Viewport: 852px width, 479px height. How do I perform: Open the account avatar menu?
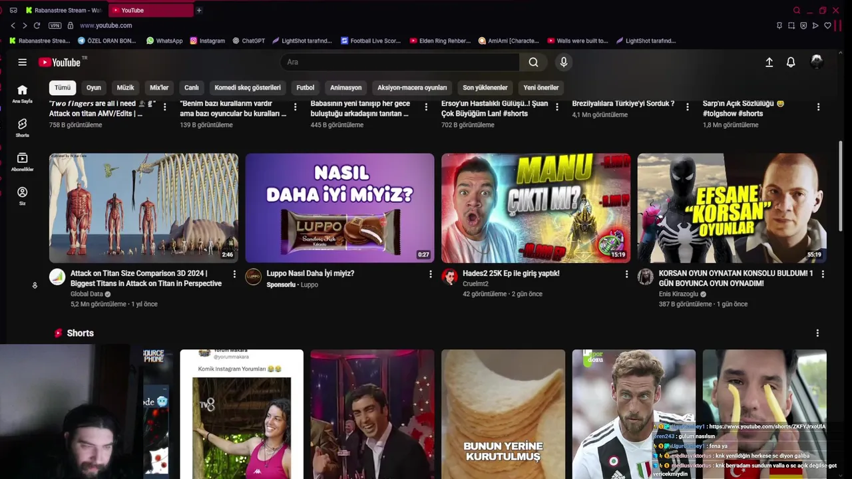(x=817, y=62)
